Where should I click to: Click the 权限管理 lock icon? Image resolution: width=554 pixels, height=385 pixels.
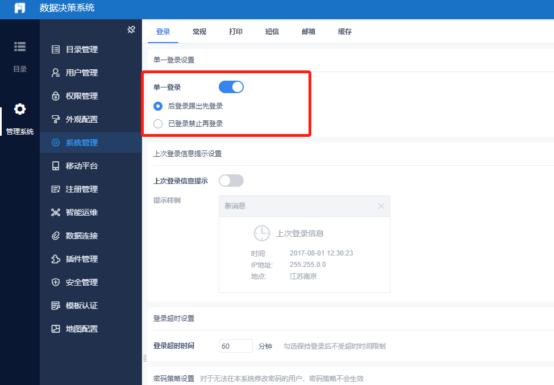[x=56, y=96]
